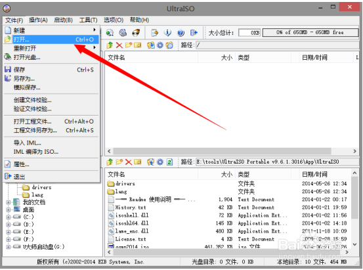This screenshot has width=363, height=270.
Task: Expand the (F:) drive node
Action: click(9, 239)
